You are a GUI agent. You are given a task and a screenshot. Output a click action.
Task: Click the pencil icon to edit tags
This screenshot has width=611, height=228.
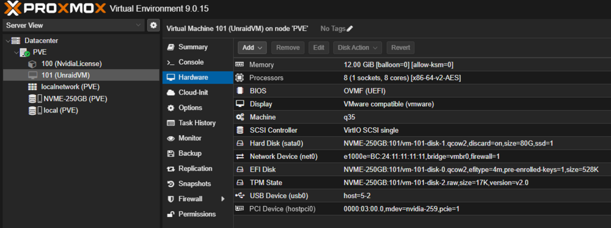tap(349, 29)
